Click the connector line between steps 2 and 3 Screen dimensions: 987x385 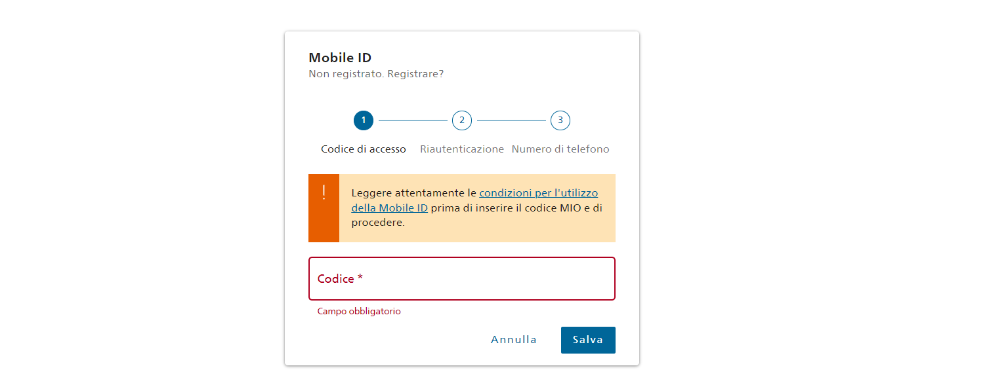tap(511, 120)
